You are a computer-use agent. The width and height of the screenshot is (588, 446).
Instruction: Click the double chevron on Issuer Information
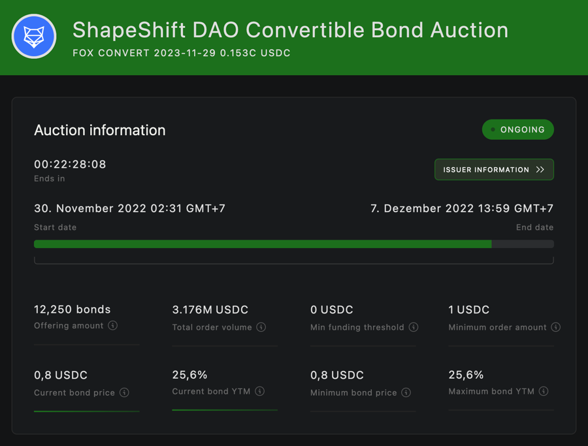[x=540, y=170]
